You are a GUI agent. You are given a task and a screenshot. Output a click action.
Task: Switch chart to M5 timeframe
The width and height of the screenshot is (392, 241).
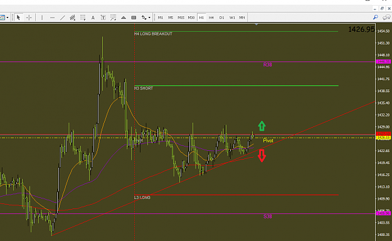tap(171, 18)
